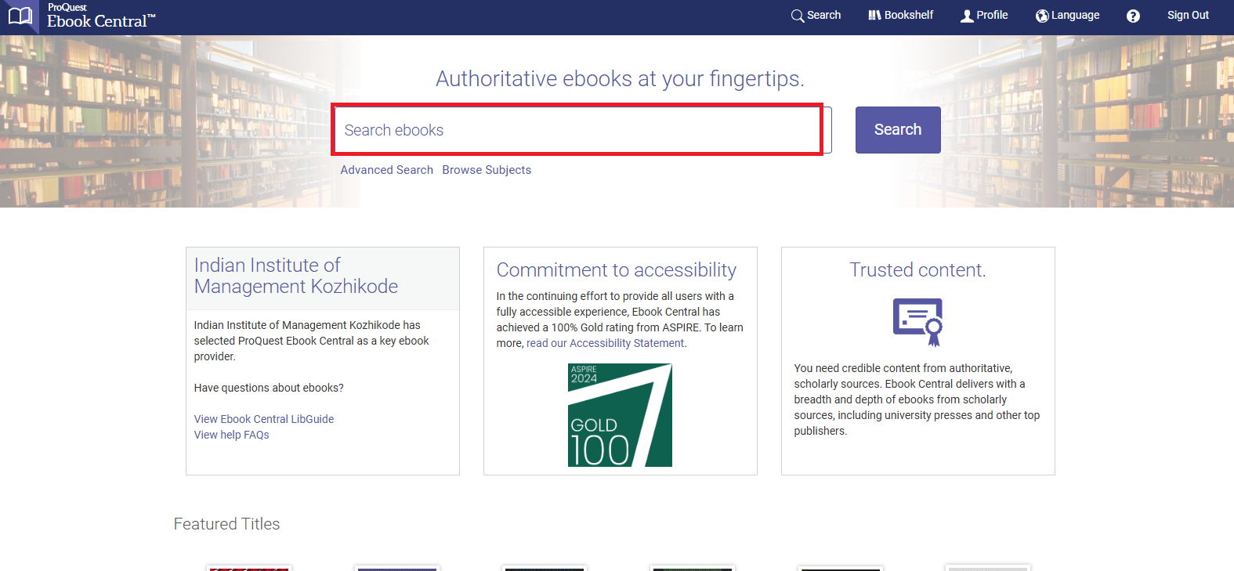Open help via question mark icon
The height and width of the screenshot is (571, 1234).
coord(1133,16)
